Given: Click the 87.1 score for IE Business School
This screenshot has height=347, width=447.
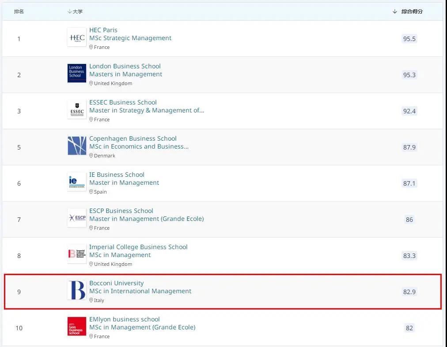Looking at the screenshot, I should 409,183.
